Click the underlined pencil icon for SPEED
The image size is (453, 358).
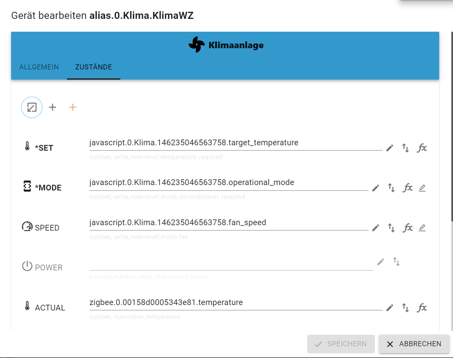click(422, 228)
